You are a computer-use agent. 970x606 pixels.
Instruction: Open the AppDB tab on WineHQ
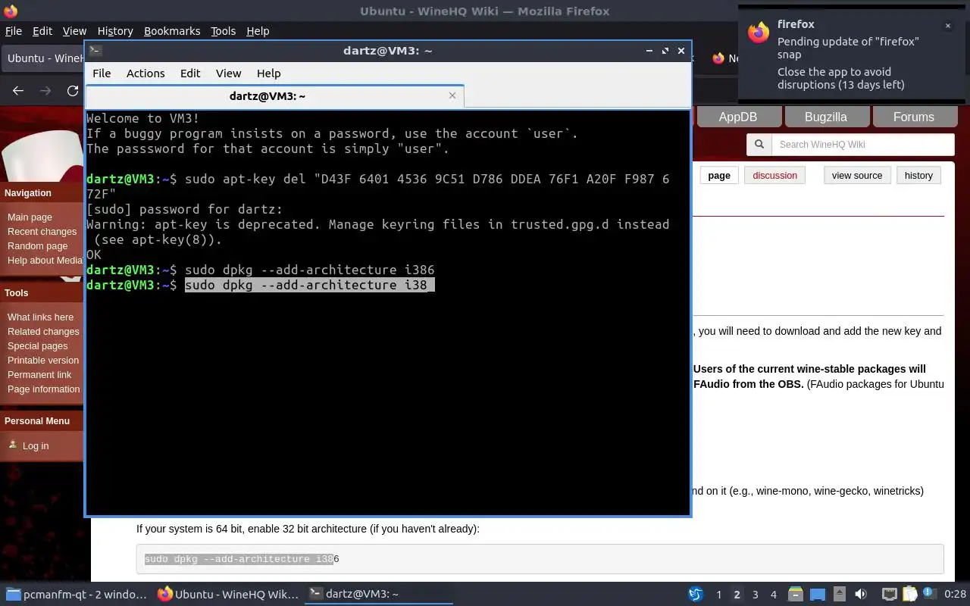[x=737, y=117]
